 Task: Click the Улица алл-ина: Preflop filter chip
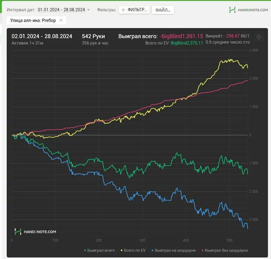pyautogui.click(x=36, y=20)
